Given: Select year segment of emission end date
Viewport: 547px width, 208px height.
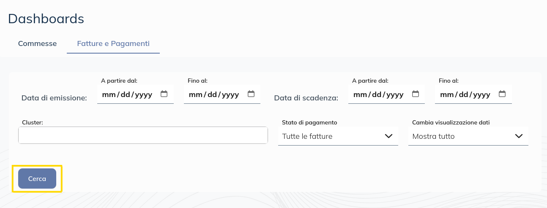Looking at the screenshot, I should coord(230,95).
